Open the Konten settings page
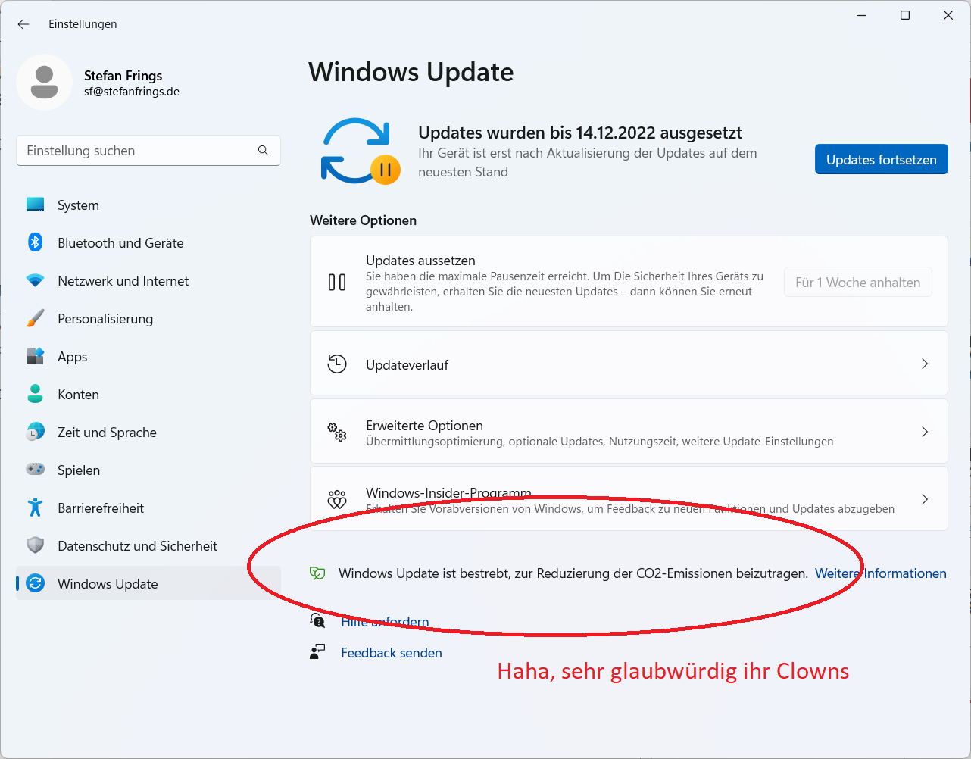Screen dimensions: 971x759 coord(148,395)
